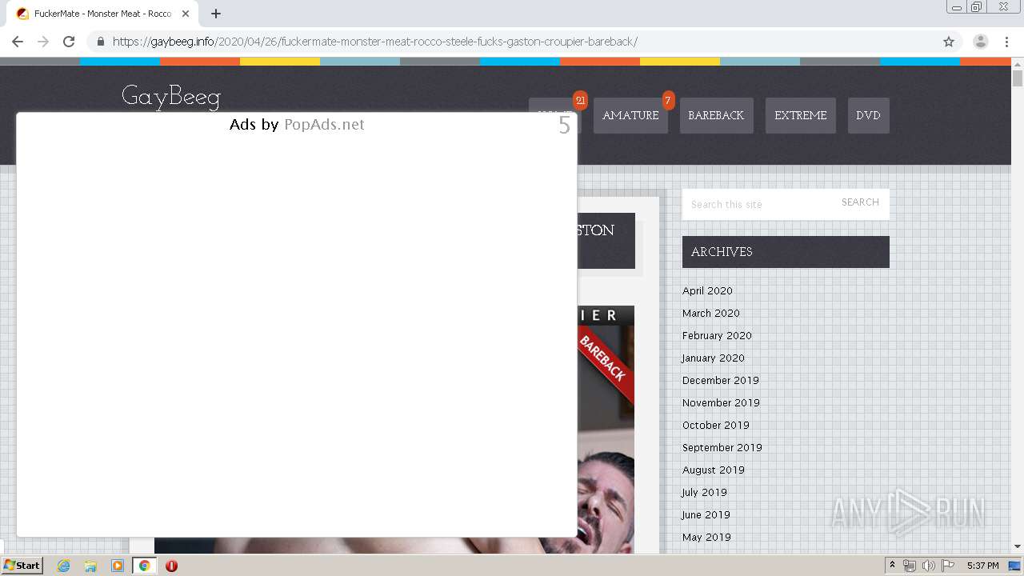Launch Internet Explorer from the taskbar
Viewport: 1024px width, 576px height.
point(63,566)
